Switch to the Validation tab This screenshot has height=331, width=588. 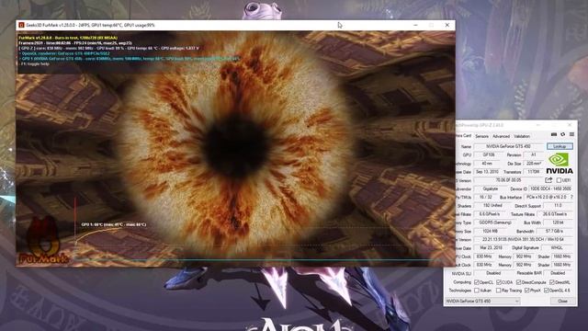click(x=522, y=136)
